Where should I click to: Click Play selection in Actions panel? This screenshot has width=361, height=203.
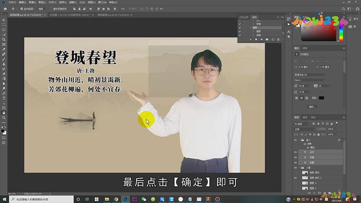point(262,39)
